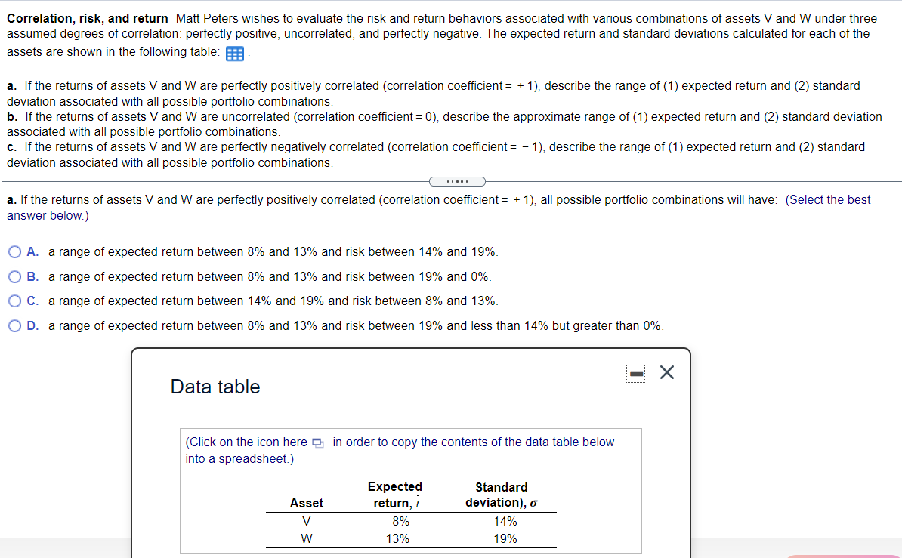The width and height of the screenshot is (902, 558).
Task: Select answer choice B
Action: [14, 276]
